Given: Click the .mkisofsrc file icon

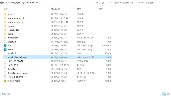Looking at the screenshot, I should (5, 38).
